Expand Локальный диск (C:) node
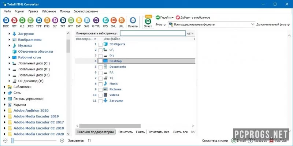 point(10,63)
